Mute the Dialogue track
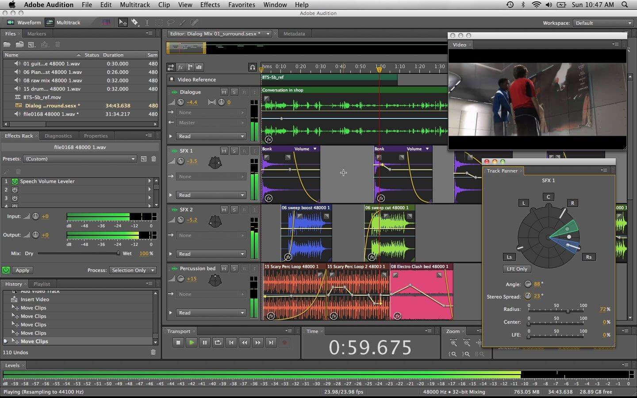637x398 pixels. (x=224, y=92)
